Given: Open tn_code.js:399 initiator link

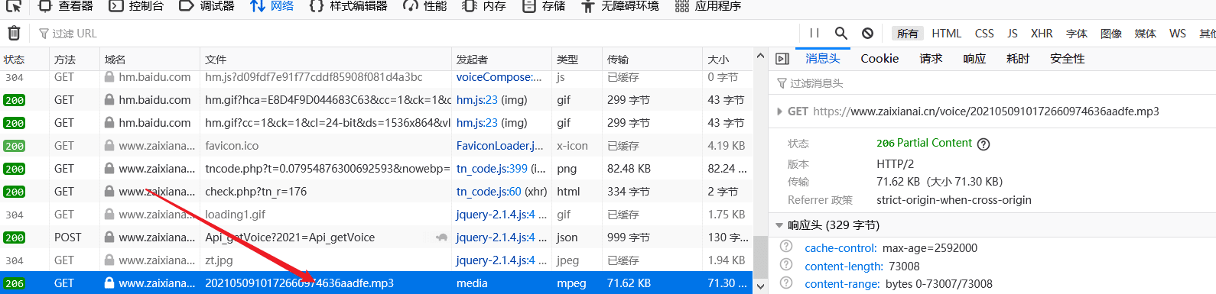Looking at the screenshot, I should pos(492,168).
